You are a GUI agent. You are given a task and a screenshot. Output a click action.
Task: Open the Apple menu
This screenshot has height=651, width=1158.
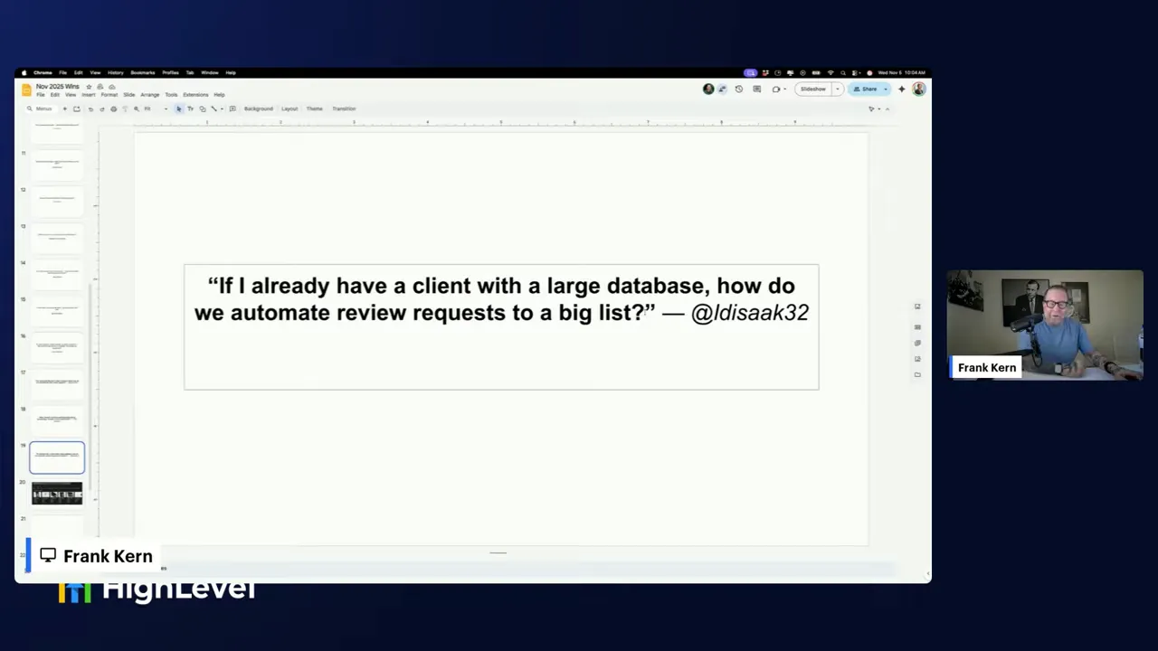pos(24,72)
